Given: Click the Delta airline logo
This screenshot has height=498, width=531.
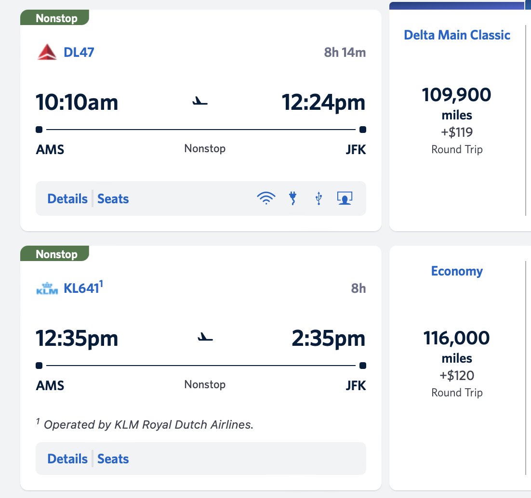Looking at the screenshot, I should (x=47, y=52).
